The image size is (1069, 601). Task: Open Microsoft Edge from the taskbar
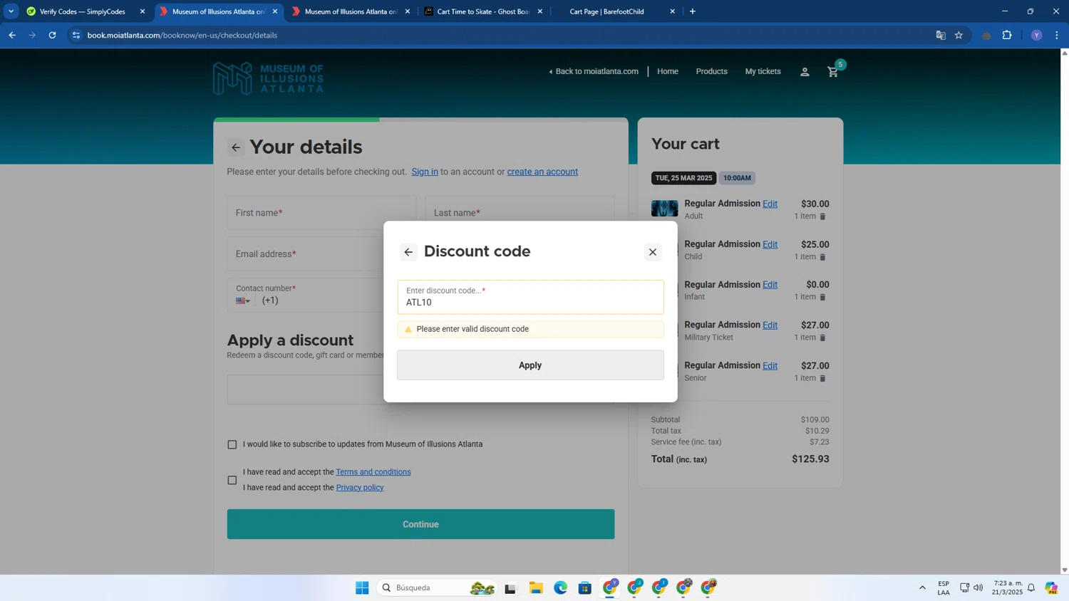[x=561, y=587]
